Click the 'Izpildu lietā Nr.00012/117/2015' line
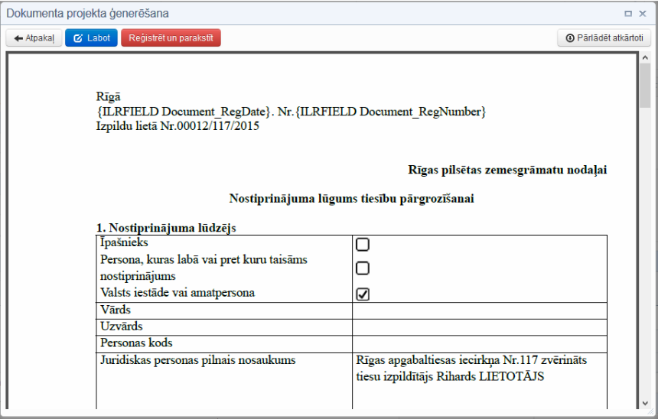658x419 pixels. 178,126
